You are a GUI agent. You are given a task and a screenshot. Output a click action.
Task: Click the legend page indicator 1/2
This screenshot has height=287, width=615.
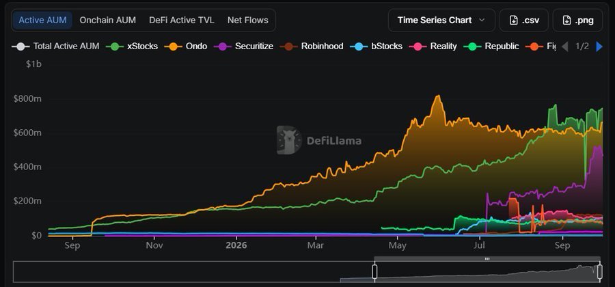tap(582, 46)
